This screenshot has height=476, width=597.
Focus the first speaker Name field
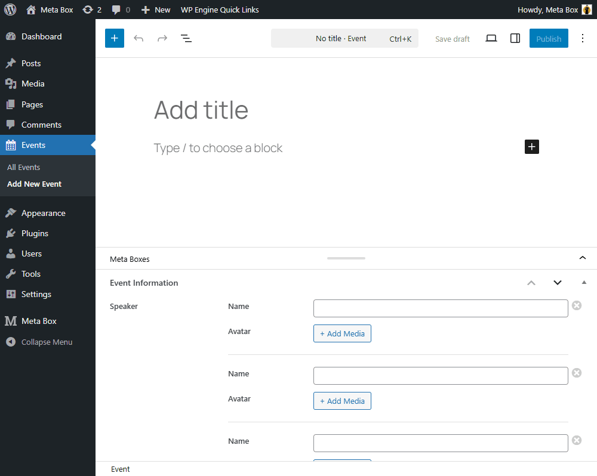click(x=441, y=308)
